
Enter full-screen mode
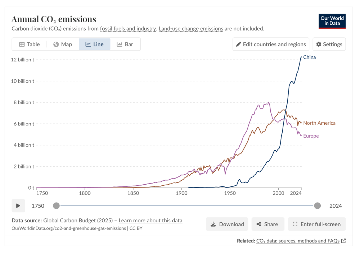(316, 224)
